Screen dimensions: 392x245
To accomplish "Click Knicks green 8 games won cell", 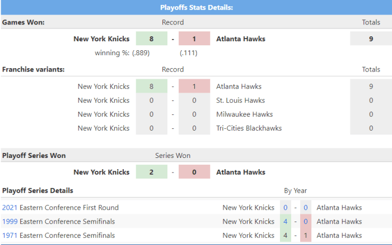I will (151, 39).
